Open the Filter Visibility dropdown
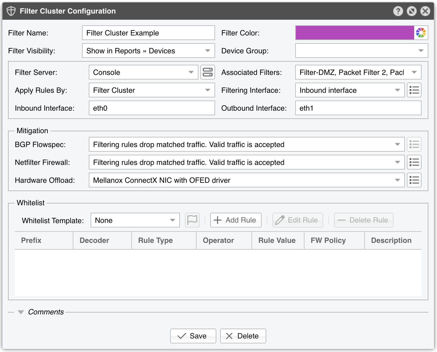Viewport: 437px width, 352px height. (x=149, y=51)
